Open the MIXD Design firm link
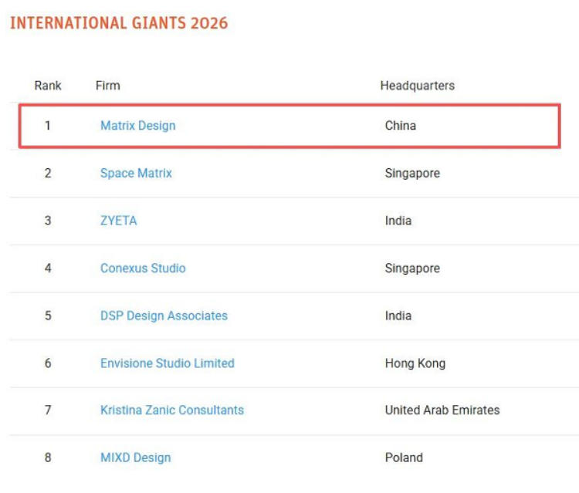This screenshot has width=579, height=493. click(x=136, y=458)
